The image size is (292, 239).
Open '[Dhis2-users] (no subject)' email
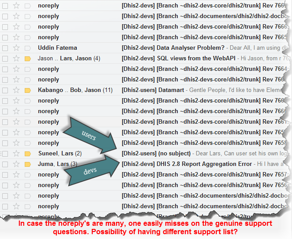[x=156, y=154]
